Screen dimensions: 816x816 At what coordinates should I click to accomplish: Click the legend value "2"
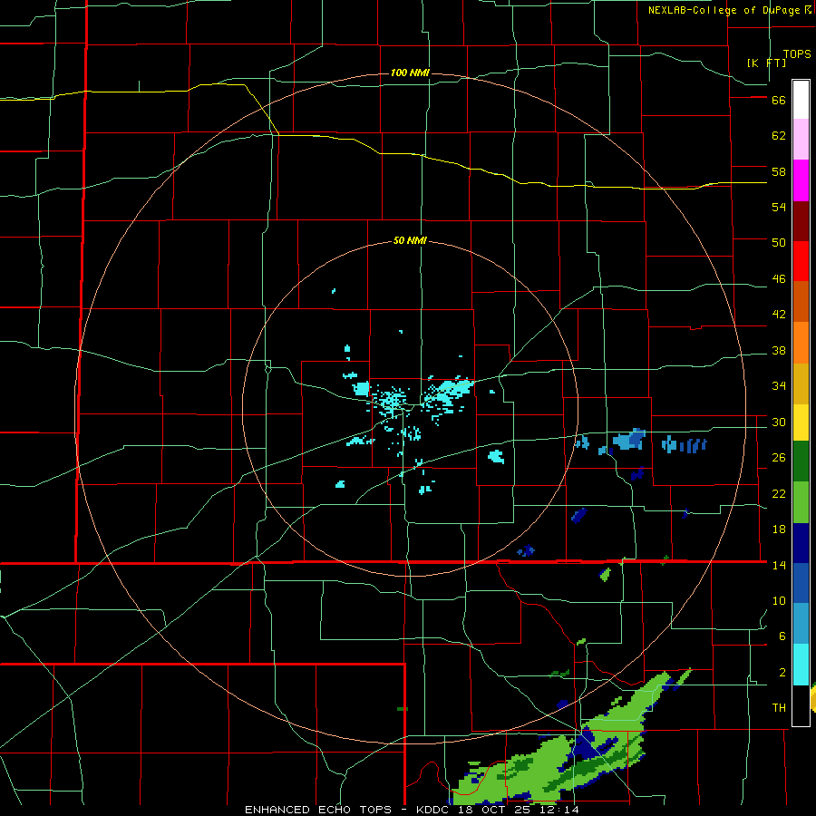782,673
